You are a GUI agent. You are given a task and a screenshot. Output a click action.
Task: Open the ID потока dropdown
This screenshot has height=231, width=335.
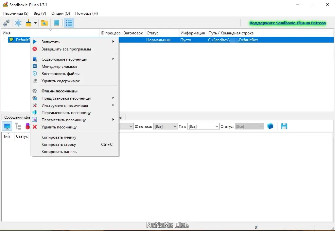pyautogui.click(x=166, y=126)
